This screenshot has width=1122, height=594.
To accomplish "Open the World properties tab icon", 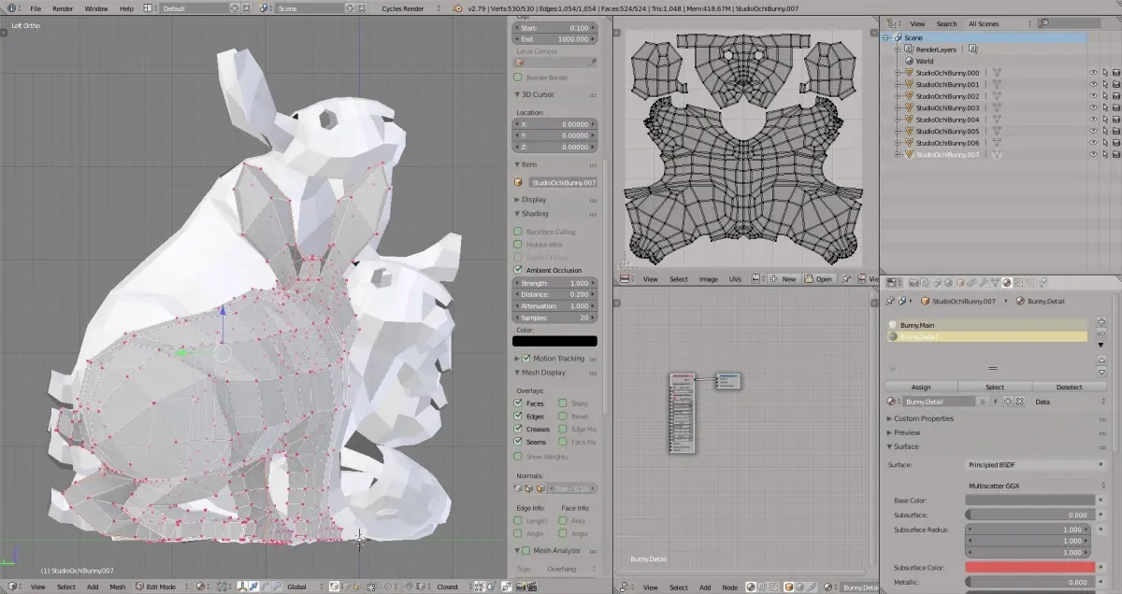I will coord(948,283).
